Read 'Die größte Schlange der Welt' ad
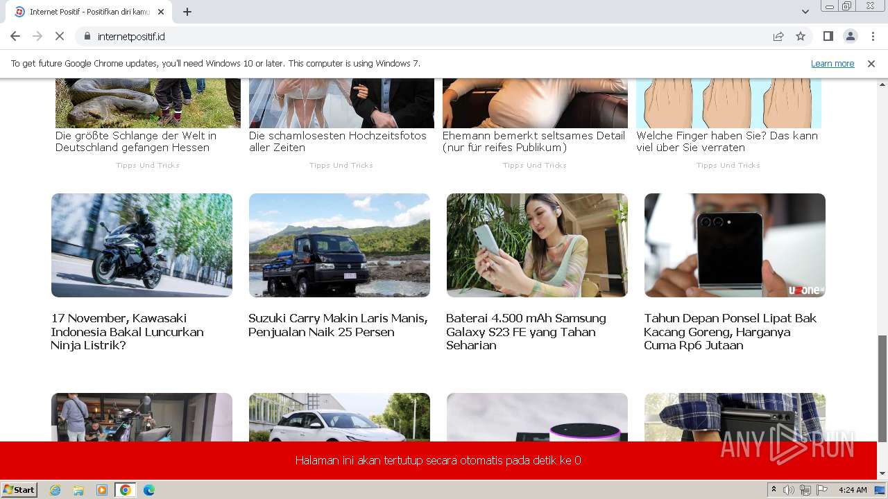 click(136, 141)
